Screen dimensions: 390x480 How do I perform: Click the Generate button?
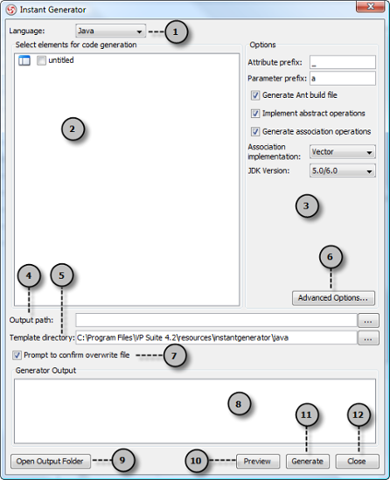pos(308,461)
